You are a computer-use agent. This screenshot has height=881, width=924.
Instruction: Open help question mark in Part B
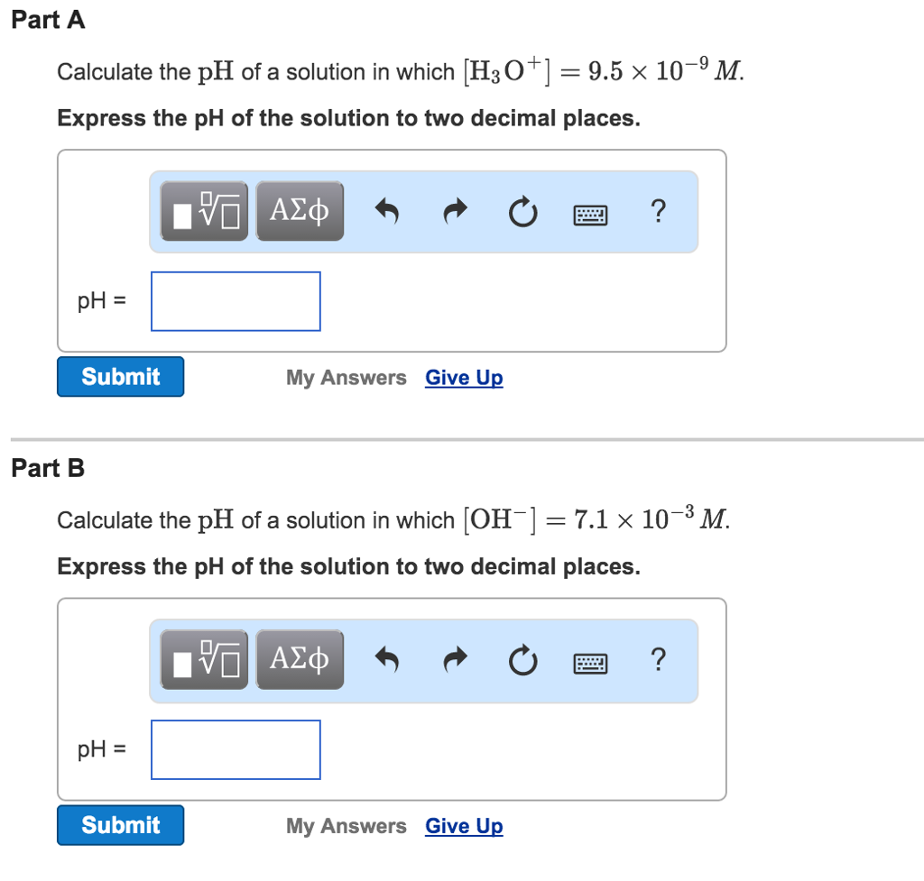pyautogui.click(x=658, y=659)
